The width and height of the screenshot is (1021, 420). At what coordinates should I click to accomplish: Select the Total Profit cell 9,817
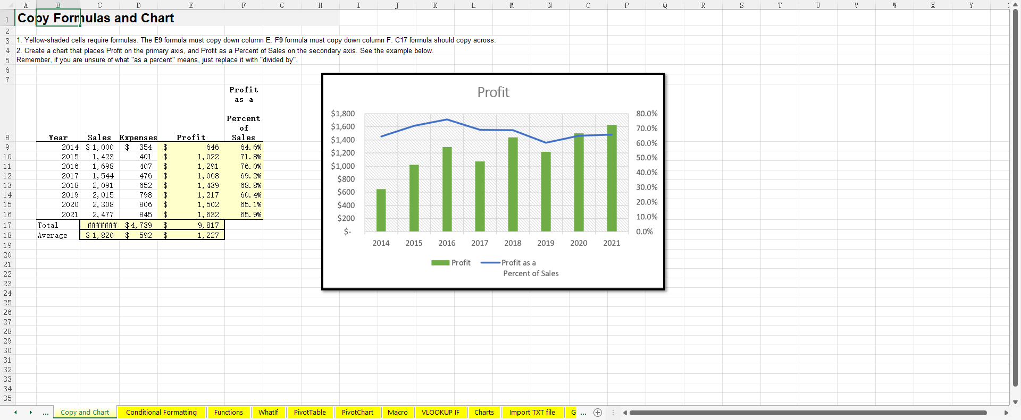click(191, 225)
